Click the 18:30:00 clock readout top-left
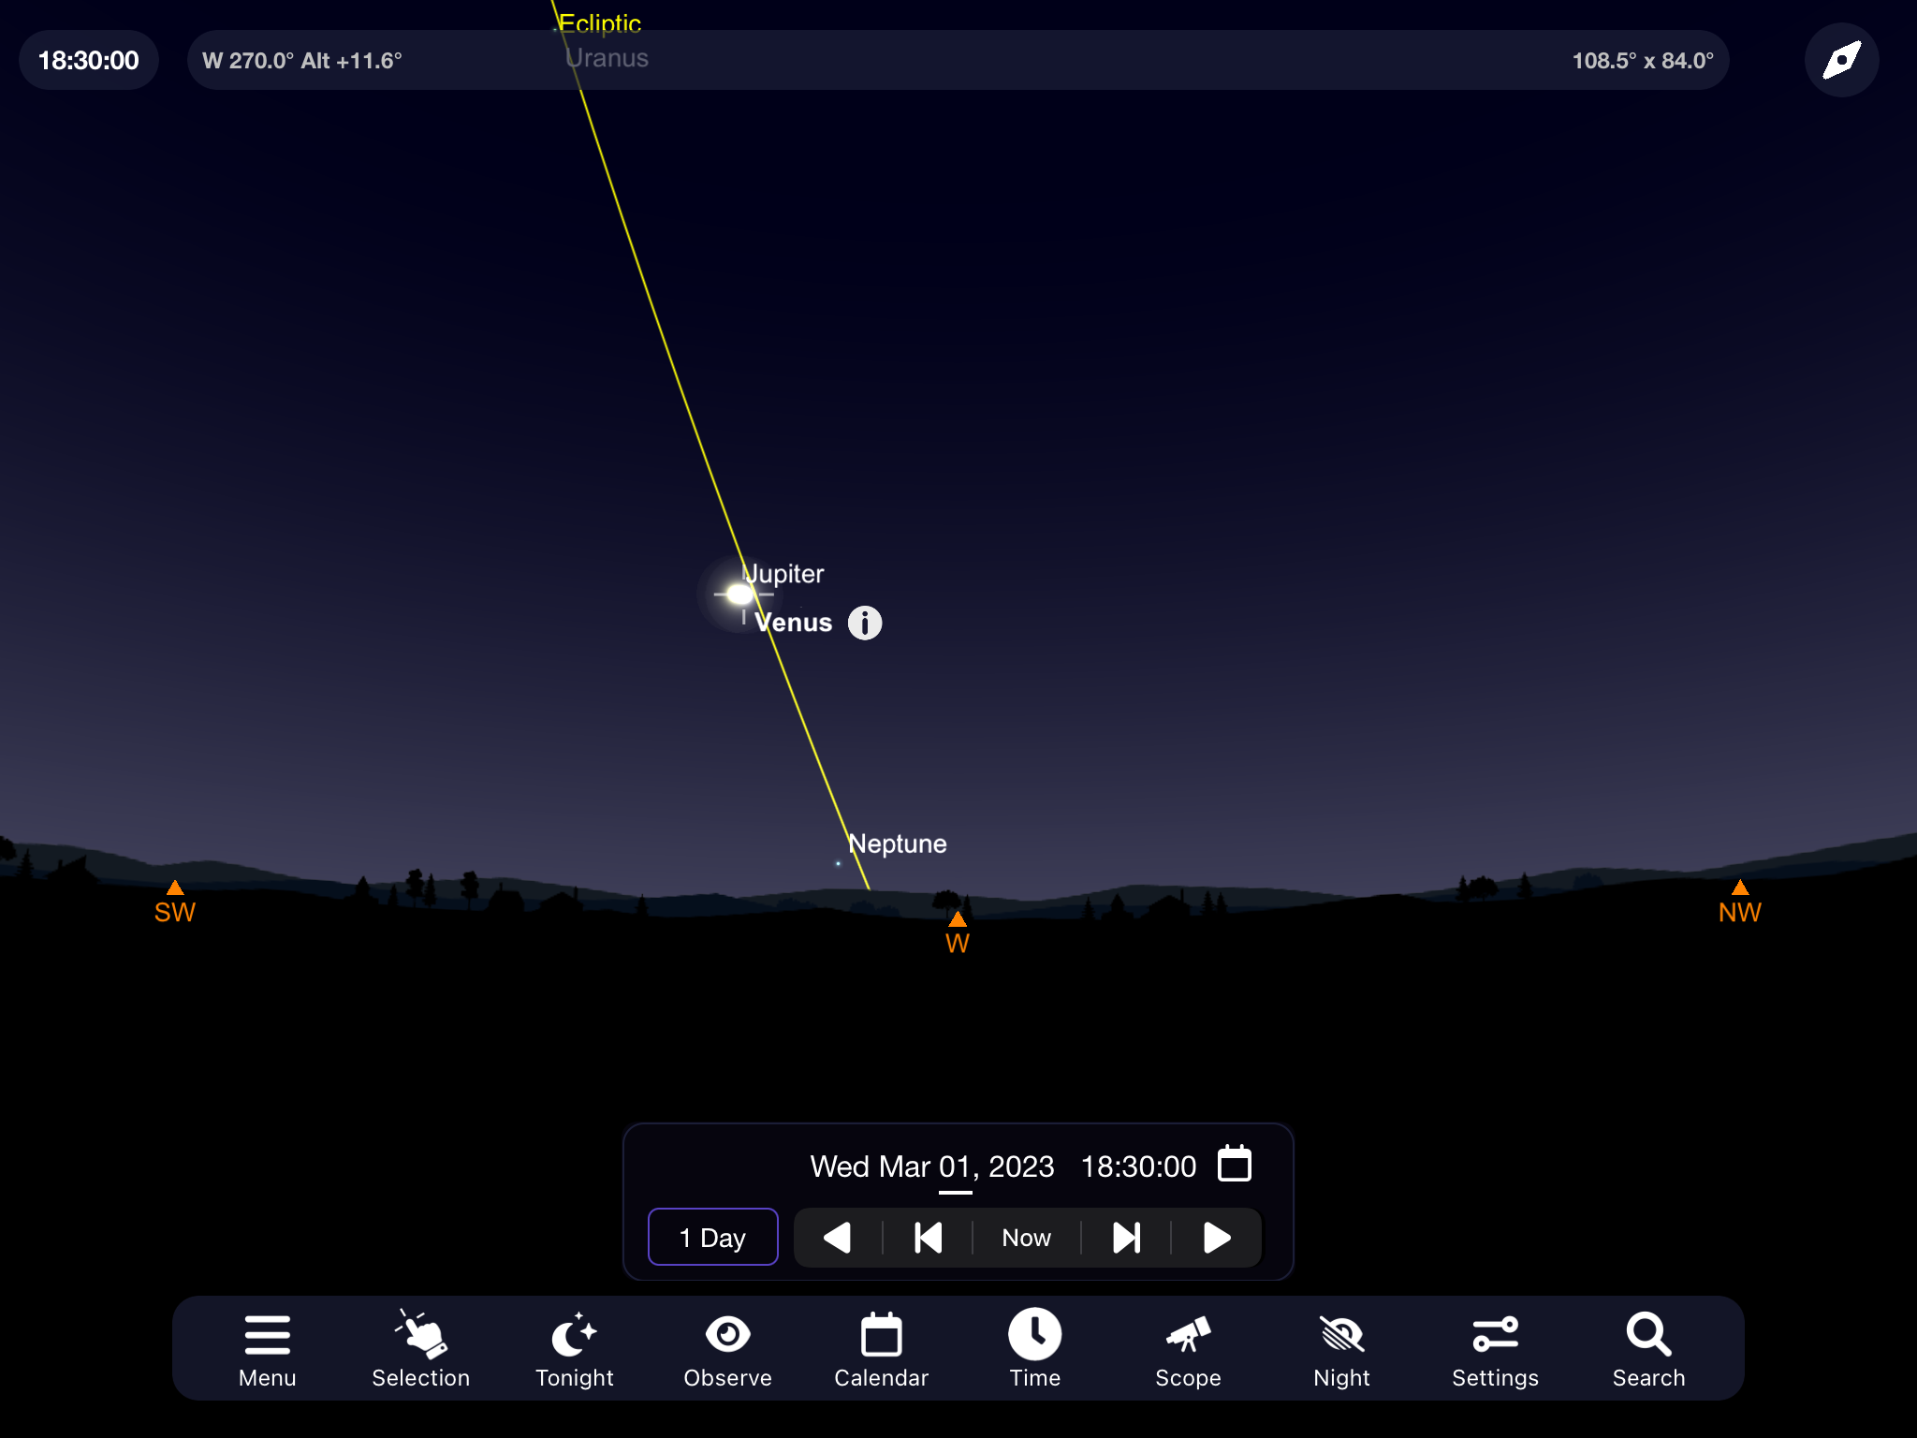The height and width of the screenshot is (1438, 1917). 89,61
